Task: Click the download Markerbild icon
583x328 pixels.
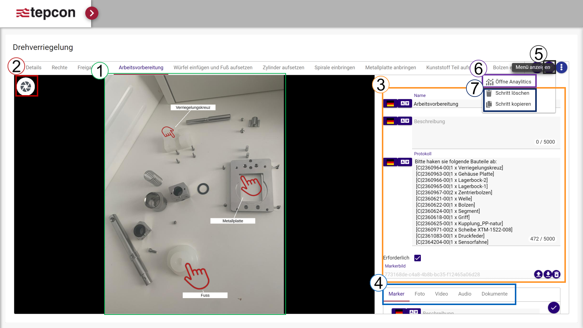Action: pos(548,274)
